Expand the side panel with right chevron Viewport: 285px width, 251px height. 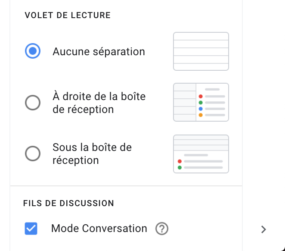[x=263, y=229]
